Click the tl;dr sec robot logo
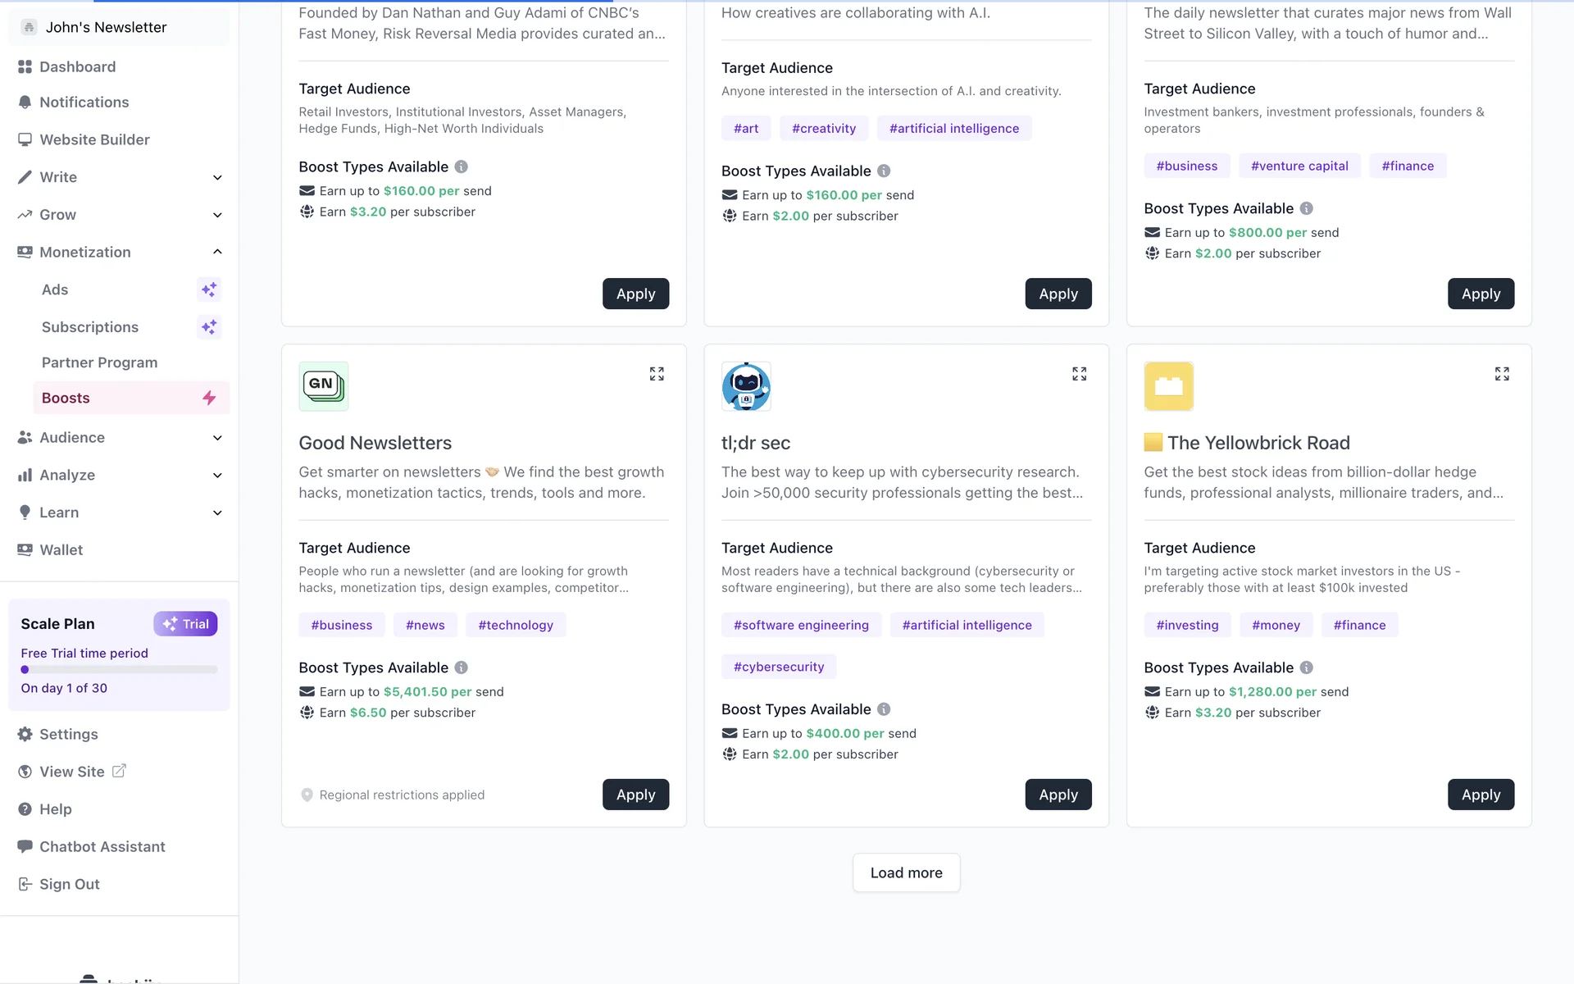 (746, 386)
